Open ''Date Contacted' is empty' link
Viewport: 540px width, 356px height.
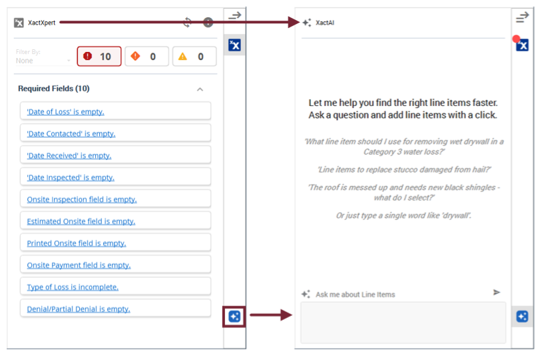click(71, 134)
